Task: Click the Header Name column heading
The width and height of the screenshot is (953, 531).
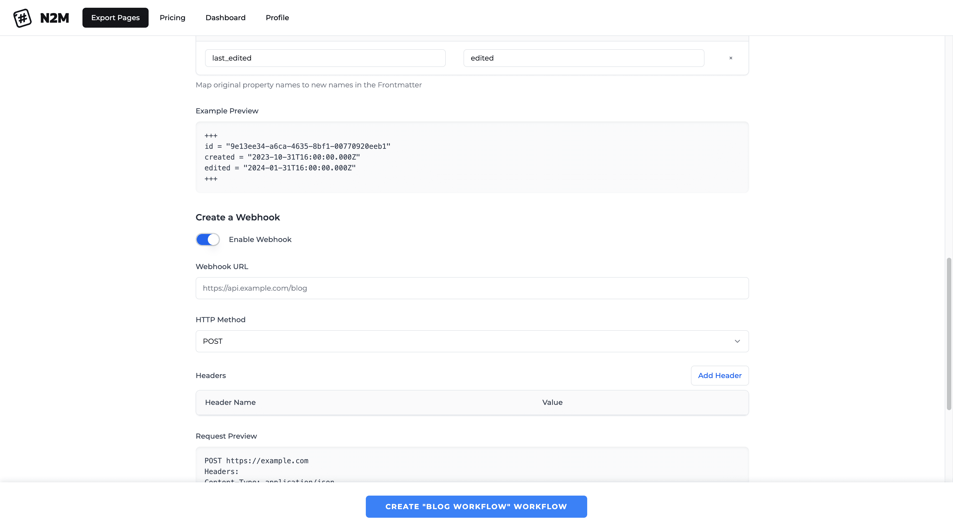Action: pyautogui.click(x=230, y=402)
